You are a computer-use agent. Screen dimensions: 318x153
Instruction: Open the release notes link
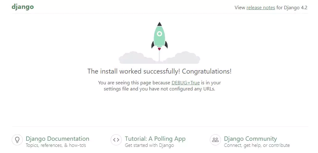(261, 8)
